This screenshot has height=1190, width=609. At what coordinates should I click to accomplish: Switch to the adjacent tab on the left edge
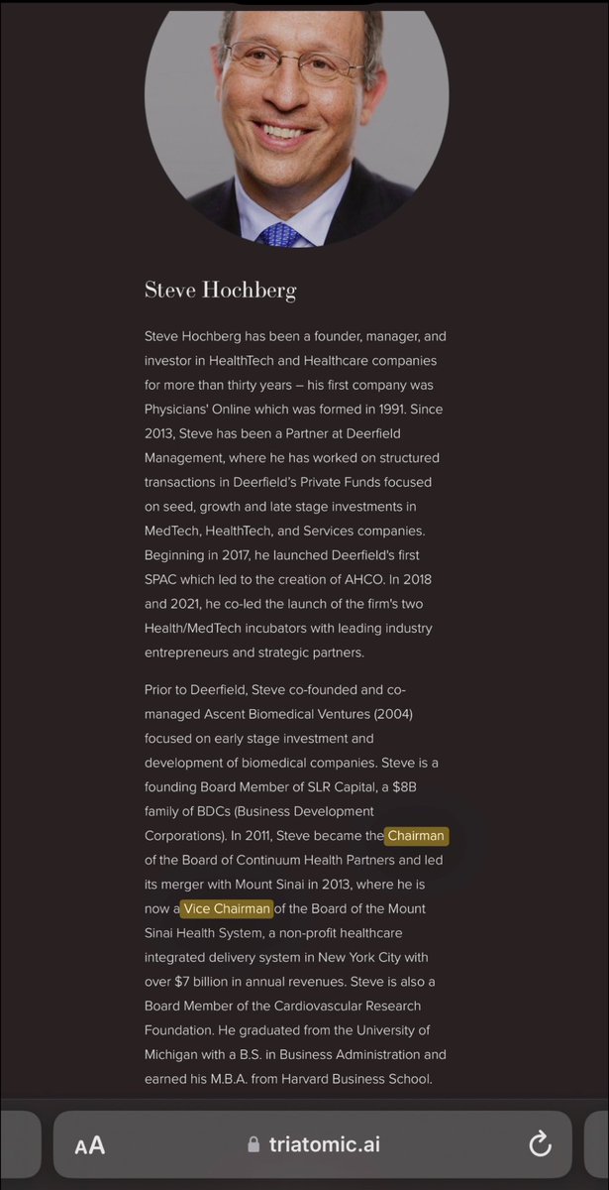point(20,1144)
